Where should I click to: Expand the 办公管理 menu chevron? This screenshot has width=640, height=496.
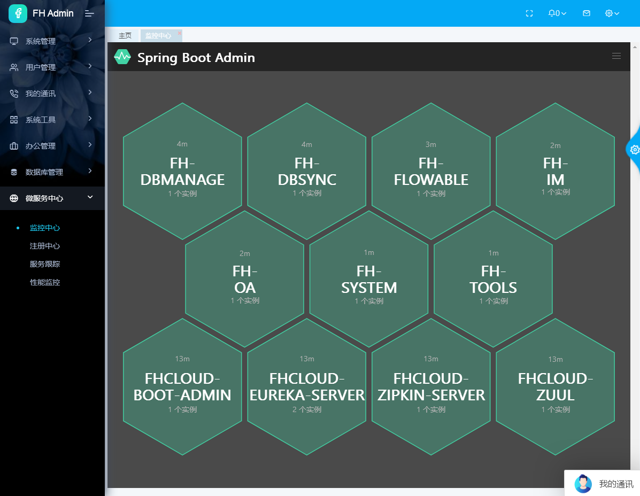point(90,144)
